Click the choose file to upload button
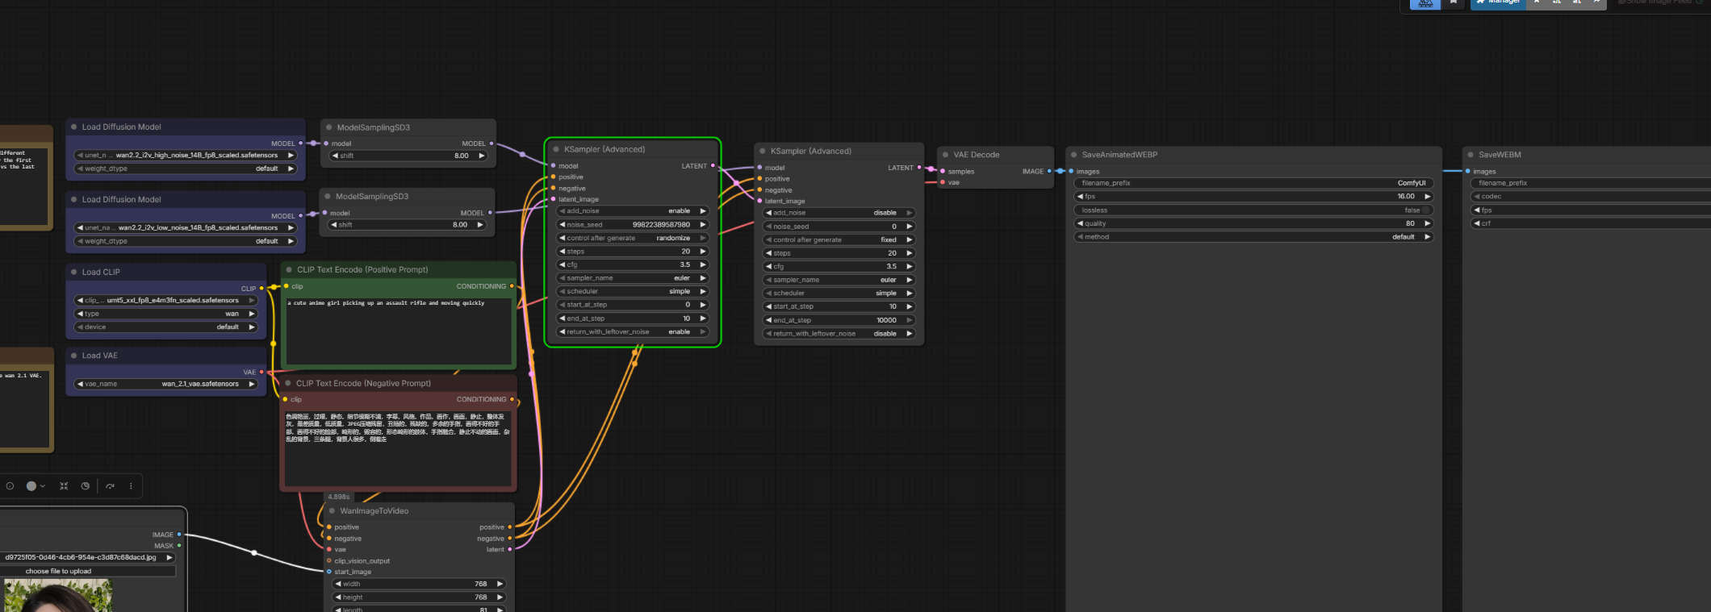Screen dimensions: 1711x612 pyautogui.click(x=87, y=571)
